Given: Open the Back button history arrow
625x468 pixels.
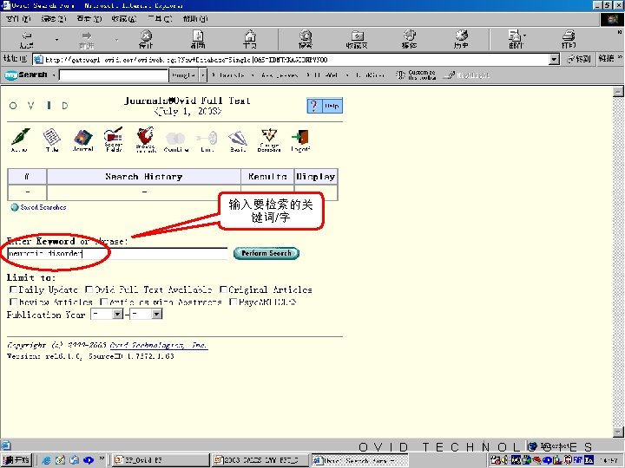Looking at the screenshot, I should pyautogui.click(x=56, y=39).
